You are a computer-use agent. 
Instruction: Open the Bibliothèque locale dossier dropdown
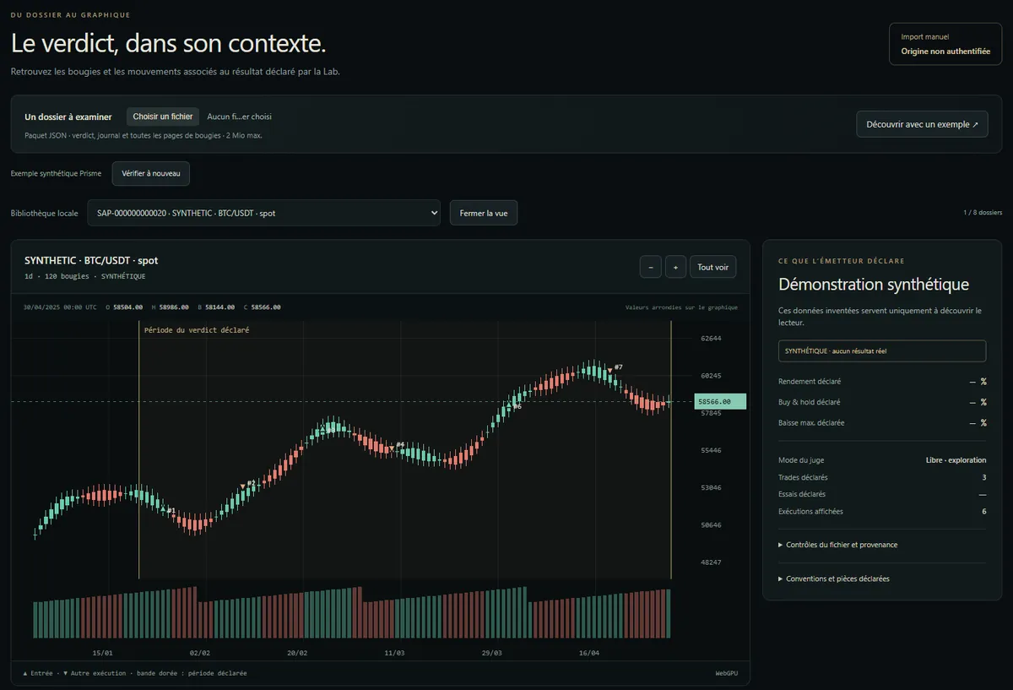click(264, 213)
